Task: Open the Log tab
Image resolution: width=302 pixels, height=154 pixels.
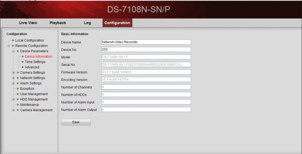Action: 88,23
